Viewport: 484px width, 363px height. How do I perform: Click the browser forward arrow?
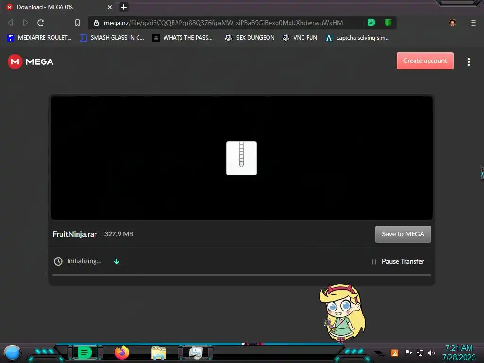pos(26,23)
